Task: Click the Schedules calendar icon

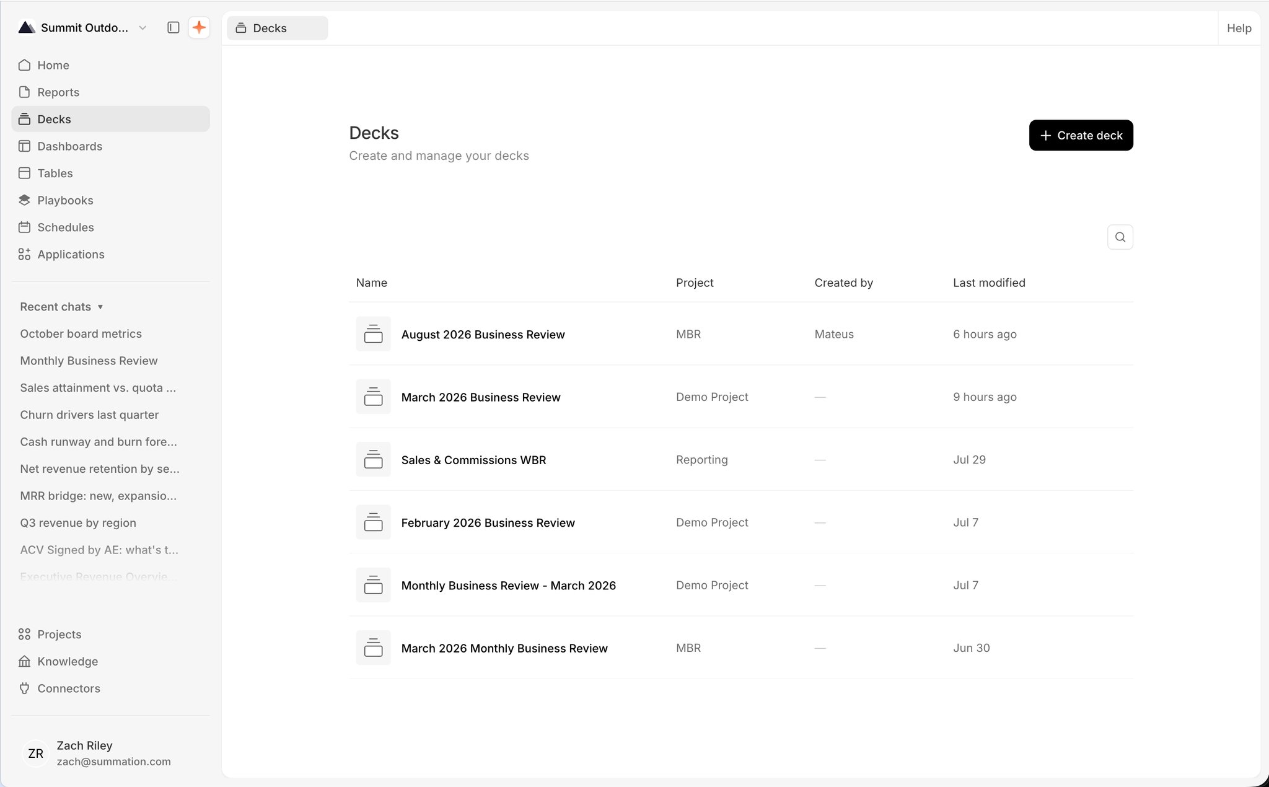Action: pyautogui.click(x=24, y=227)
